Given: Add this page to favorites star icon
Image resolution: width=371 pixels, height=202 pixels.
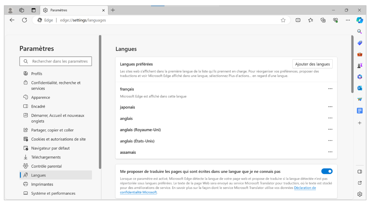Looking at the screenshot, I should [x=283, y=20].
